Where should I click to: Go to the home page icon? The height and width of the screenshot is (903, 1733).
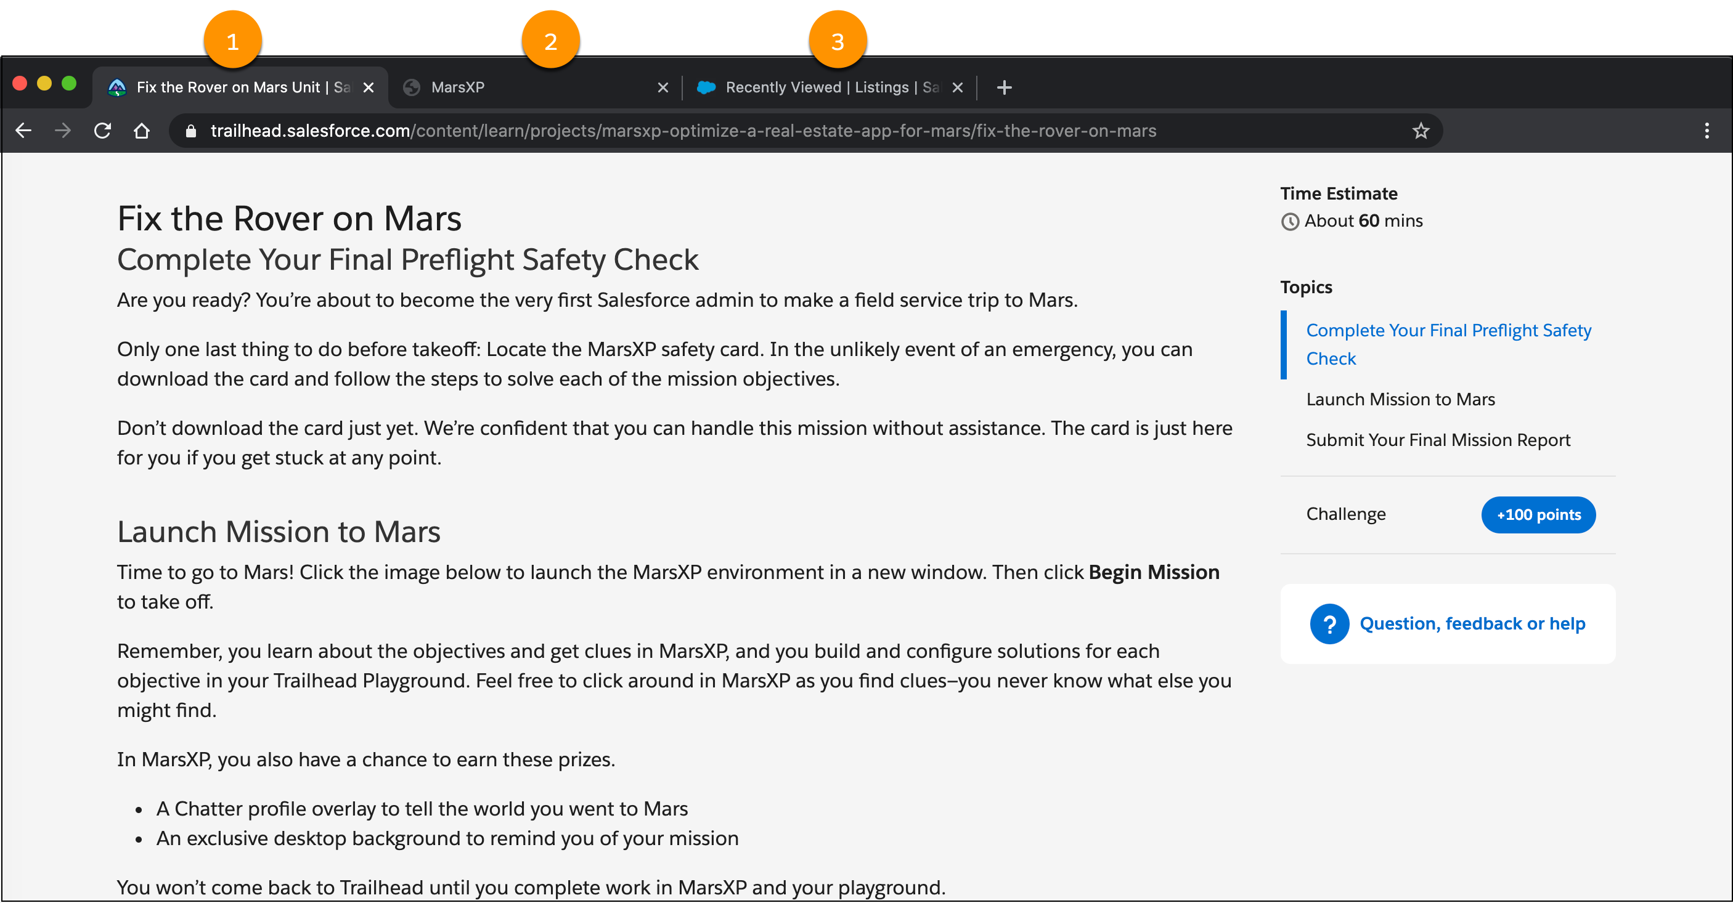pyautogui.click(x=141, y=131)
